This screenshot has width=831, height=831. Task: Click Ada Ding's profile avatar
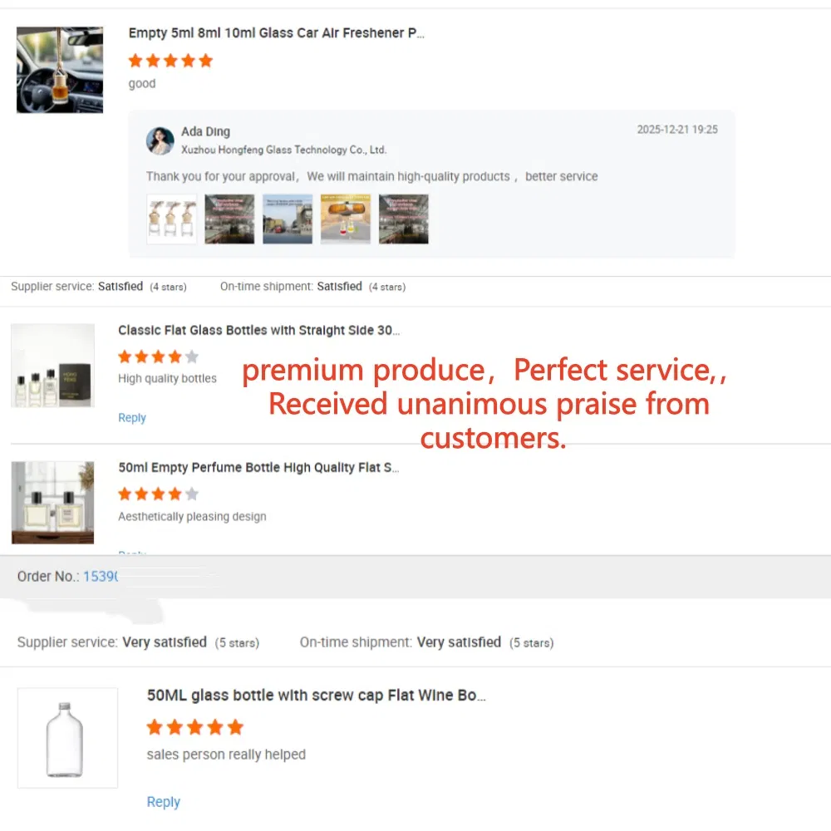(x=160, y=140)
